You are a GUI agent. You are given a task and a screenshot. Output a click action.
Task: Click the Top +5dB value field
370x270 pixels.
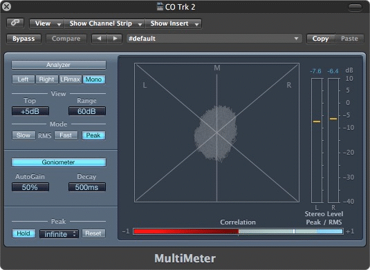(x=30, y=111)
